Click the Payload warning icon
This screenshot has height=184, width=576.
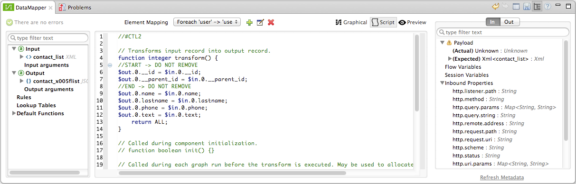[449, 43]
